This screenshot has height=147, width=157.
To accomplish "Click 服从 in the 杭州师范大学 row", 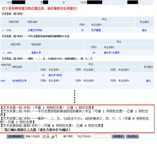I will coord(148,81).
